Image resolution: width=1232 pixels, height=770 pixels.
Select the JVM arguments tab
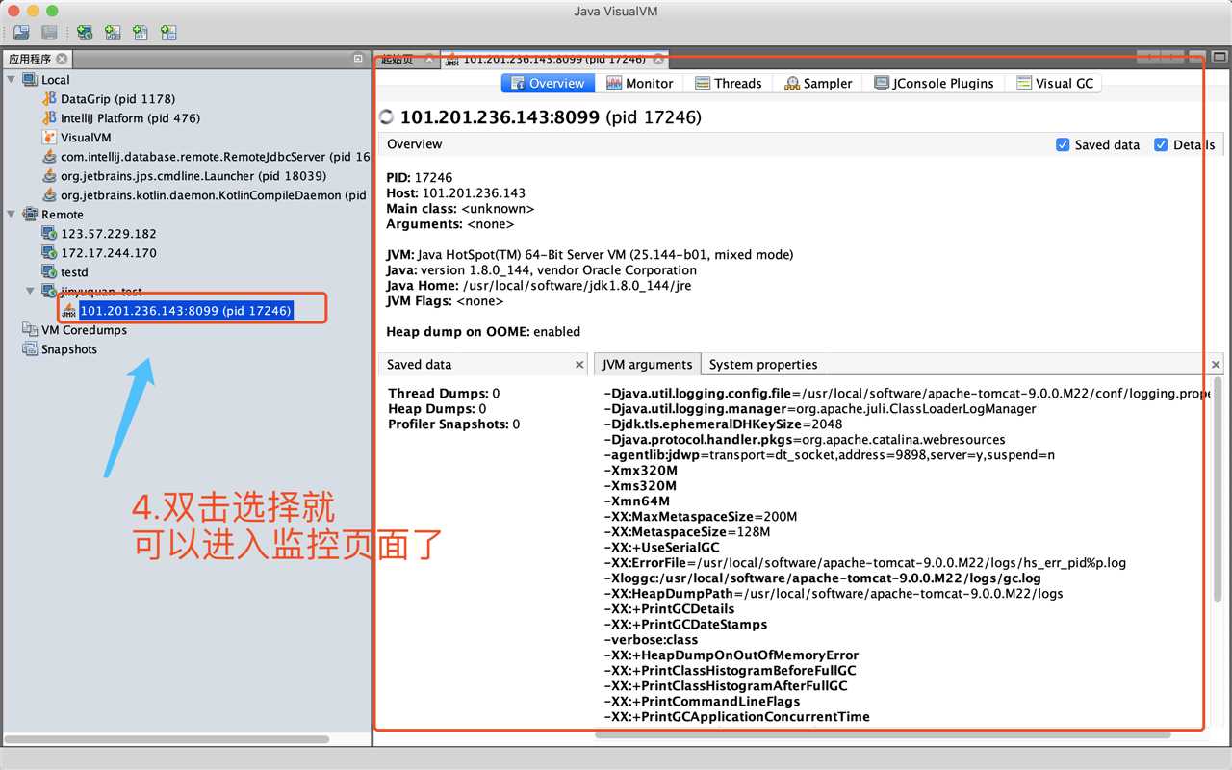coord(647,365)
